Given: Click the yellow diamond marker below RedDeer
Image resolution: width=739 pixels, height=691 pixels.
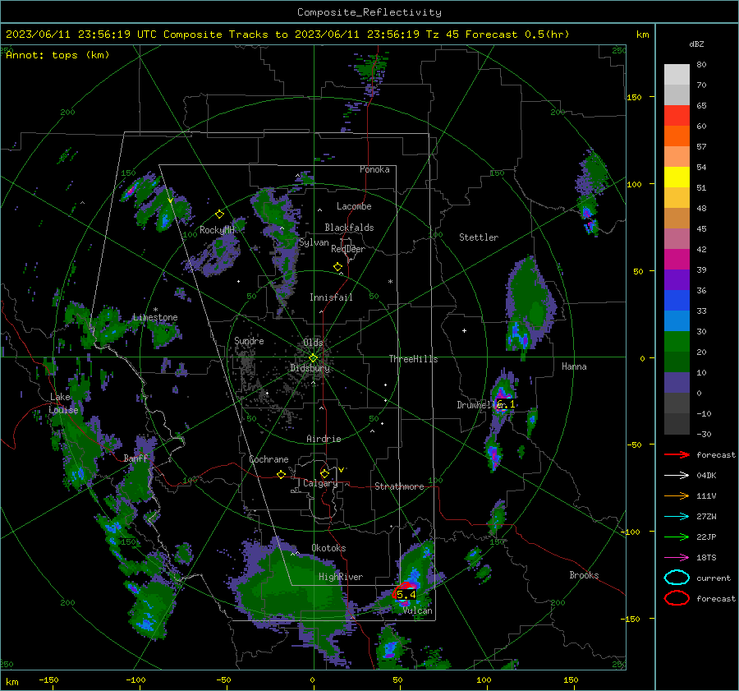Looking at the screenshot, I should point(337,267).
